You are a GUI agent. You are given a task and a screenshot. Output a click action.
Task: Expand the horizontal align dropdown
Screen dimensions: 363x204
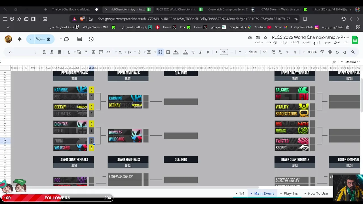click(x=144, y=52)
